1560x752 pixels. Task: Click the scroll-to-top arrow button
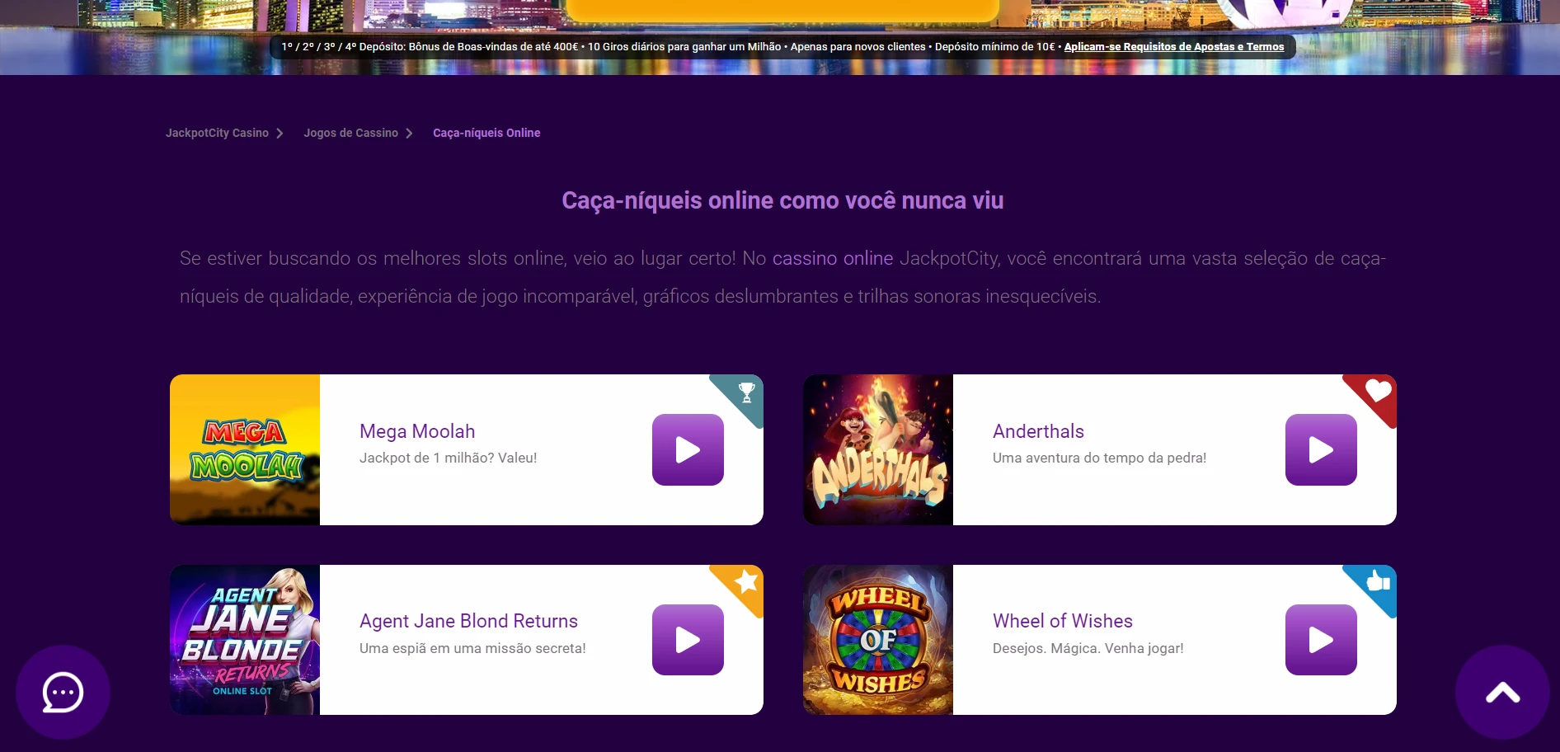pos(1502,693)
